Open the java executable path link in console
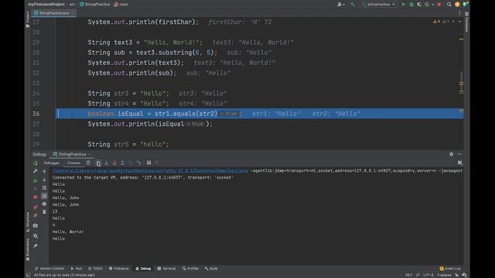This screenshot has height=278, width=495. click(x=150, y=171)
